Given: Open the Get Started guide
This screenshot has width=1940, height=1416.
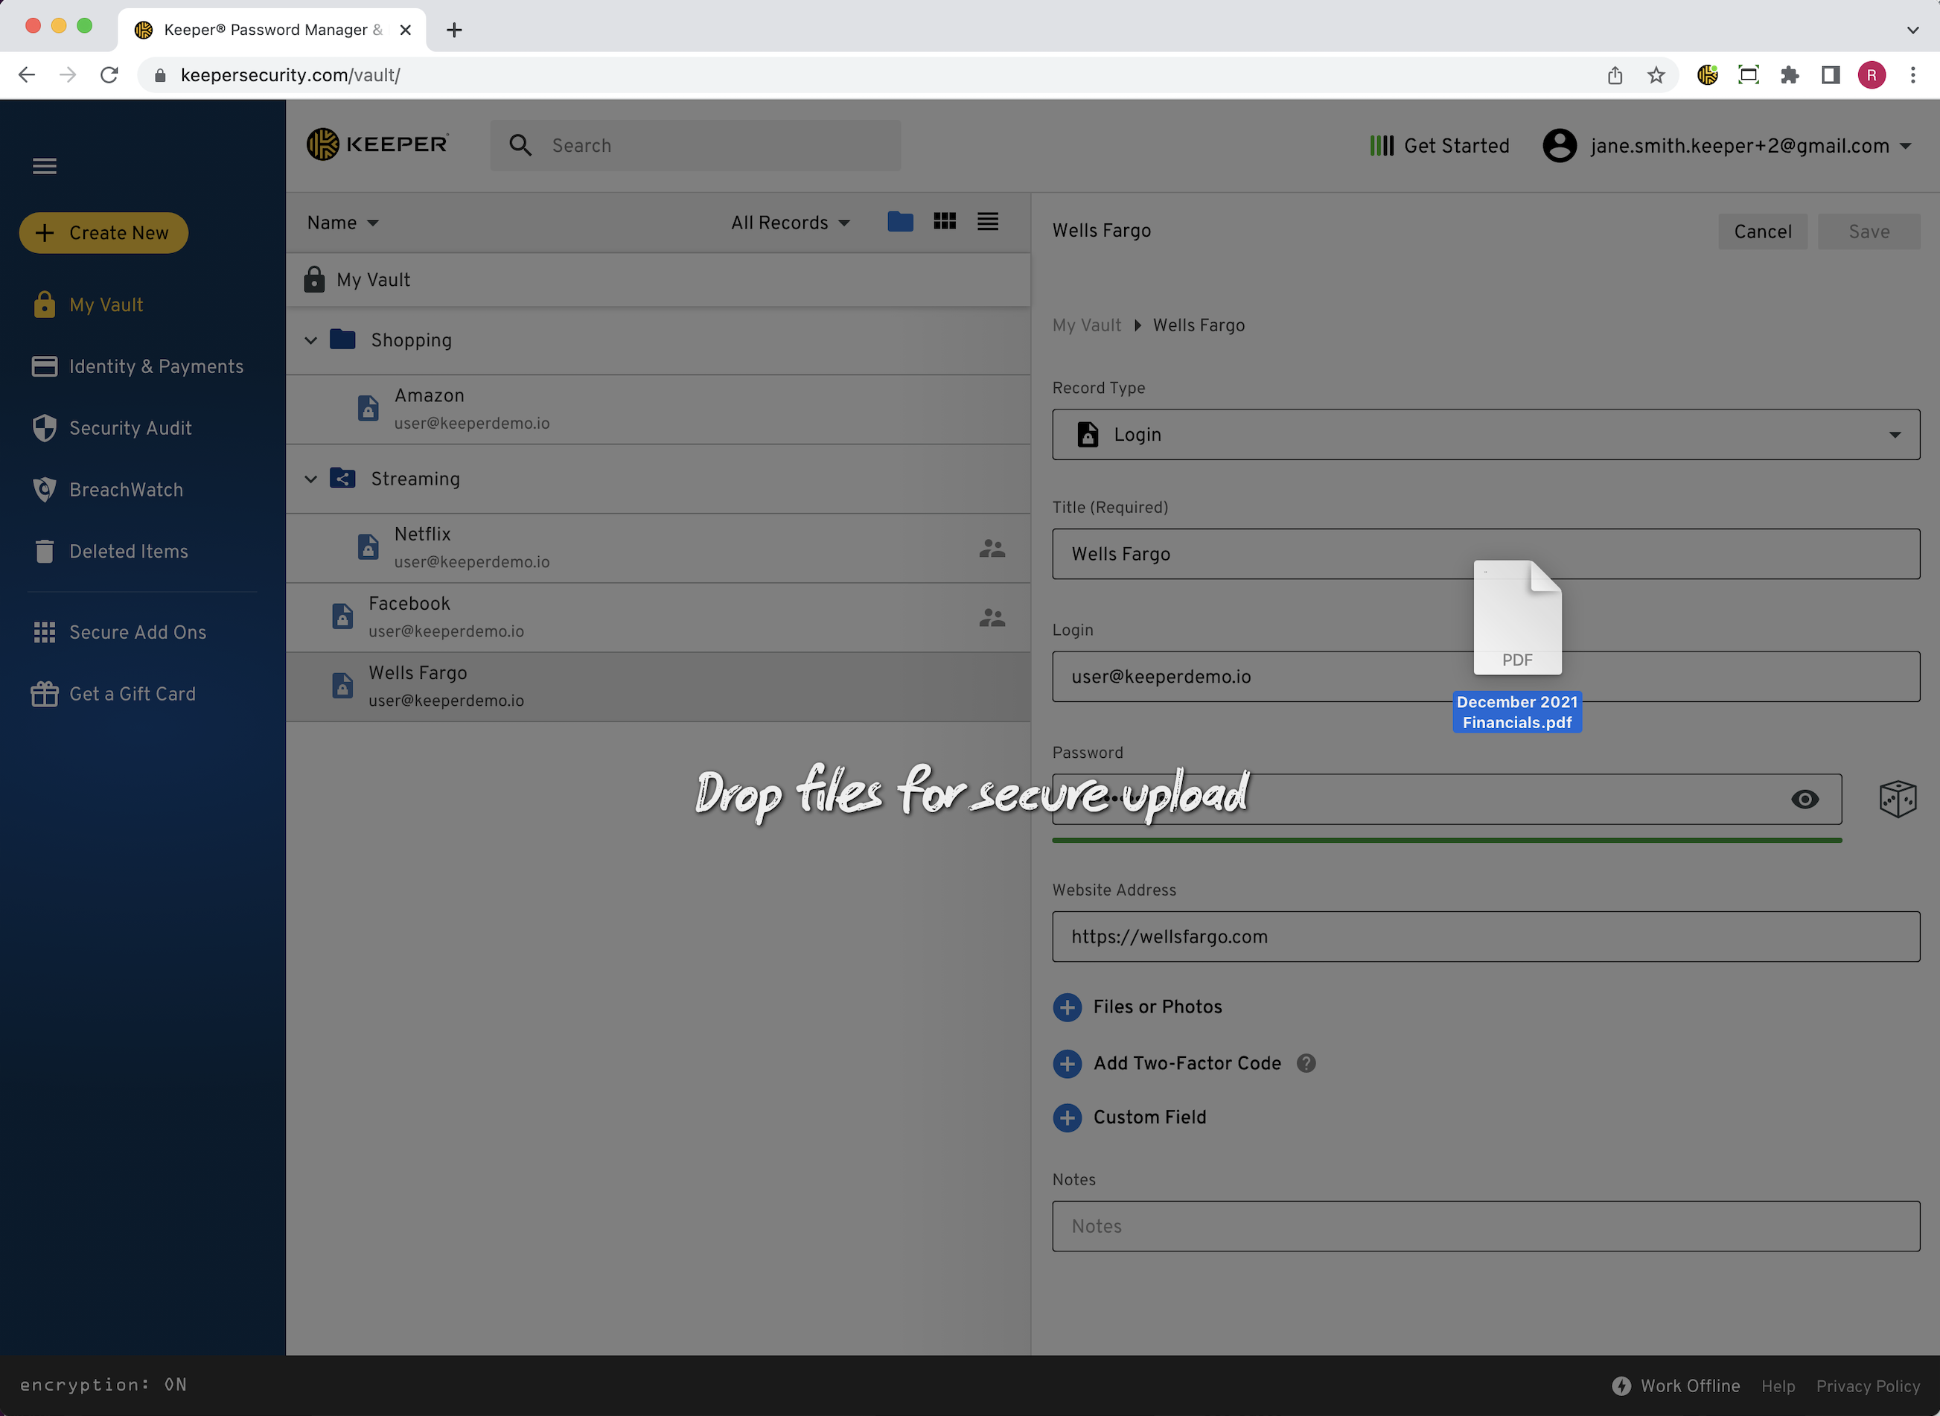Looking at the screenshot, I should [1440, 146].
